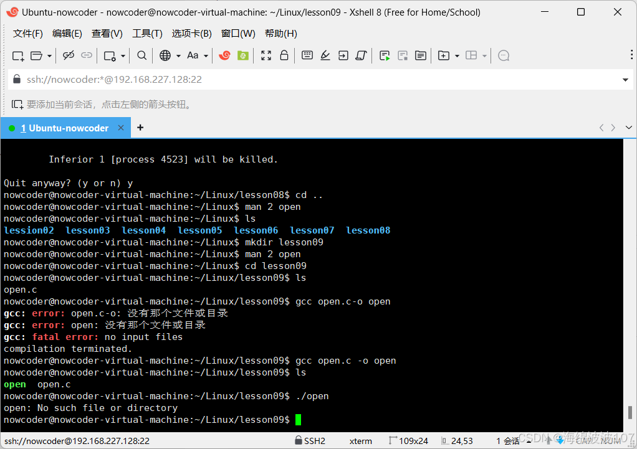Open the 工具(T) menu
Viewport: 637px width, 449px height.
pos(147,33)
